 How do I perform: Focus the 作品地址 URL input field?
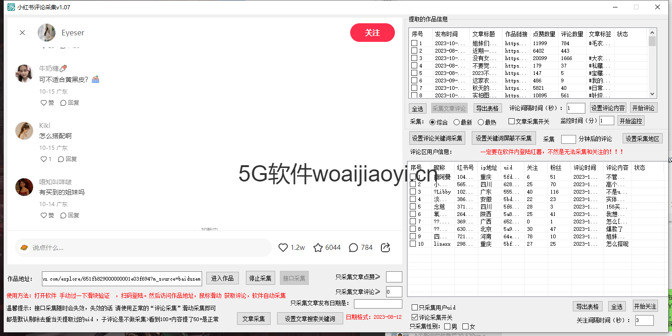tap(122, 278)
